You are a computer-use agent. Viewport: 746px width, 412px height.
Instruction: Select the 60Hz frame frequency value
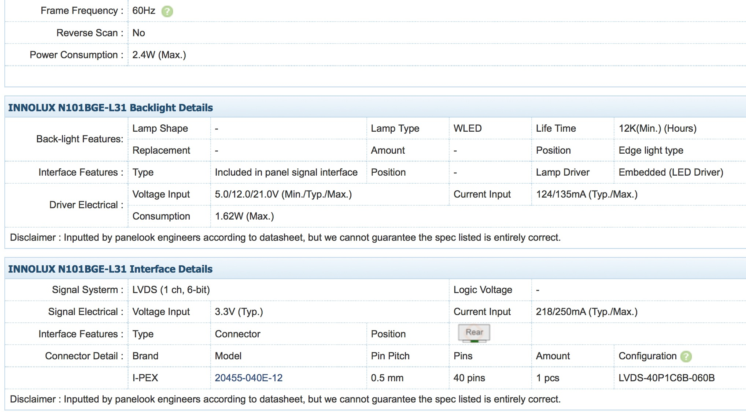coord(144,11)
